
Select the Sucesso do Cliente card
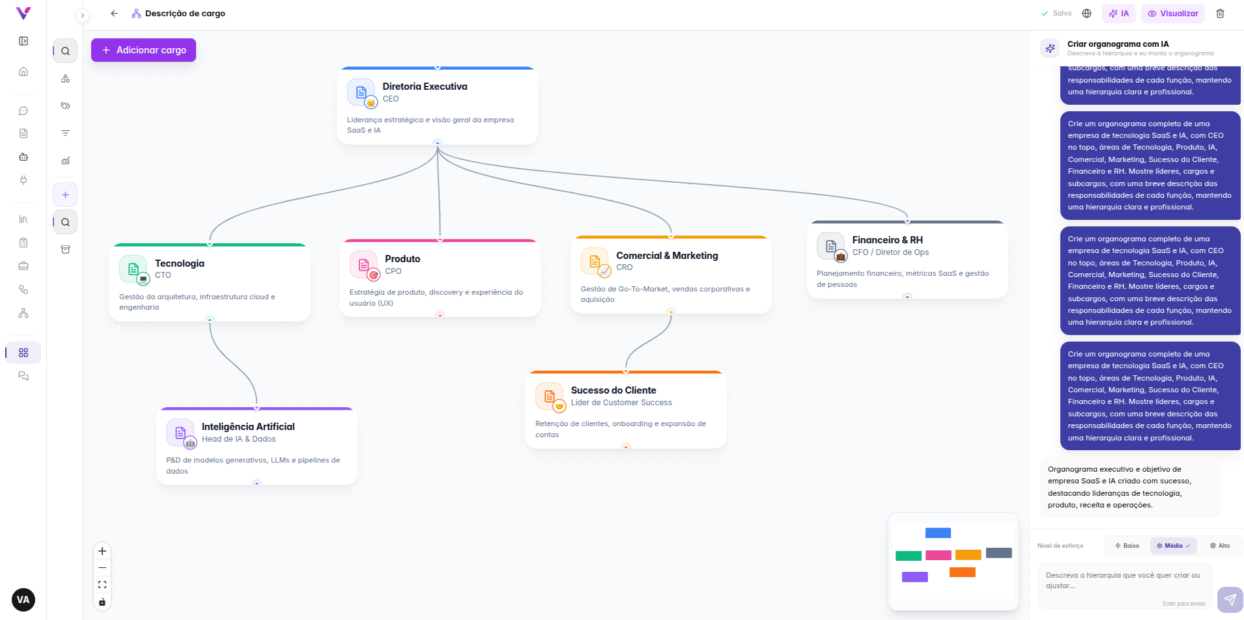626,410
